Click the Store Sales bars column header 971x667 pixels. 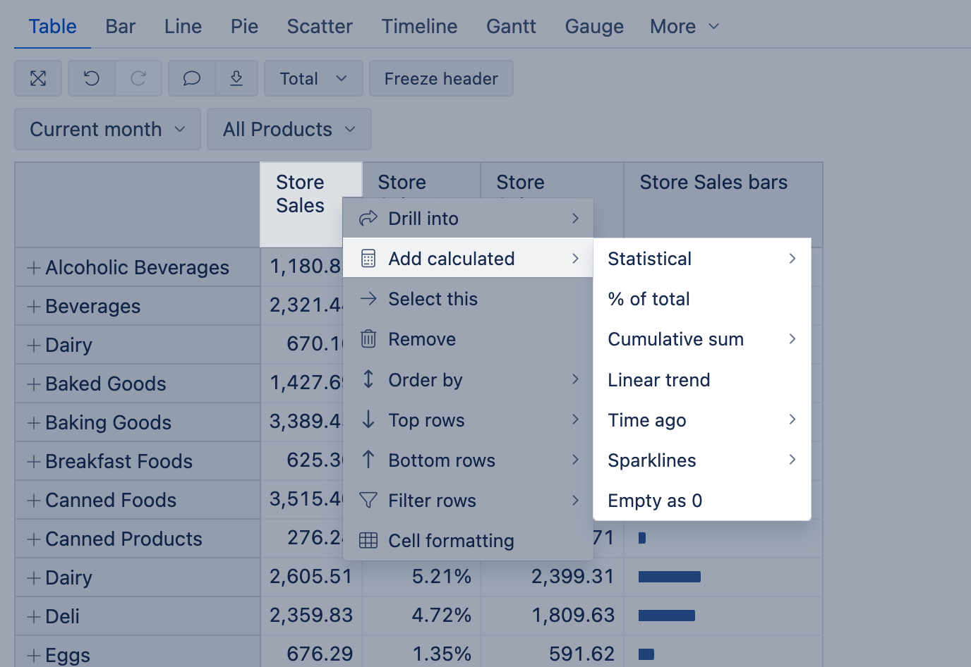713,183
